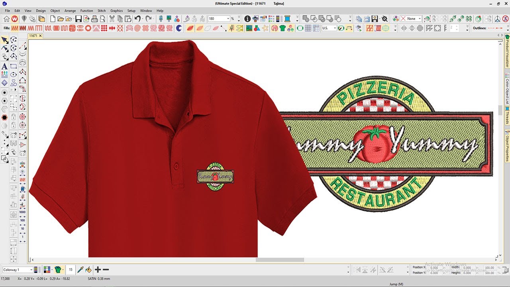Image resolution: width=510 pixels, height=287 pixels.
Task: Paste from clipboard using the clipboard icon
Action: coord(128,19)
